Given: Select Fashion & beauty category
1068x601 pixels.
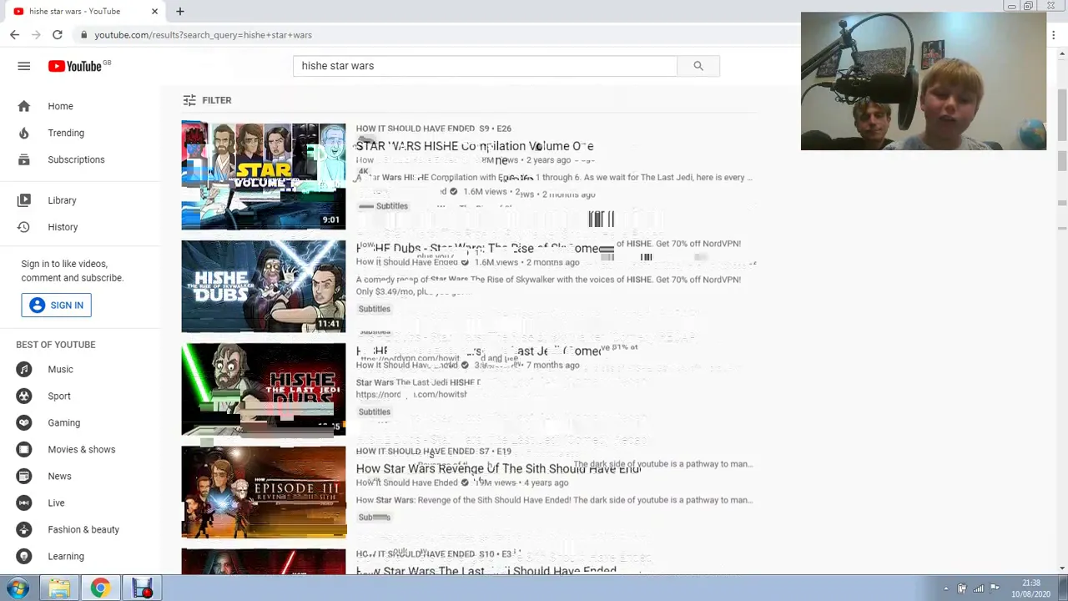Looking at the screenshot, I should [x=83, y=529].
